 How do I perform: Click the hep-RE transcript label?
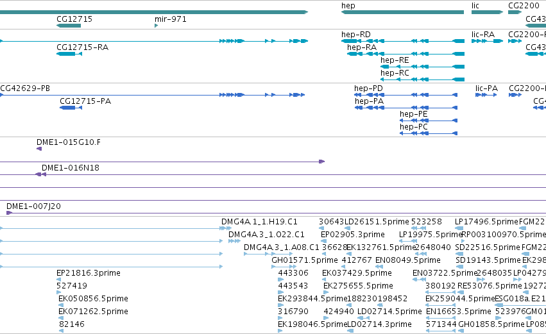click(395, 60)
